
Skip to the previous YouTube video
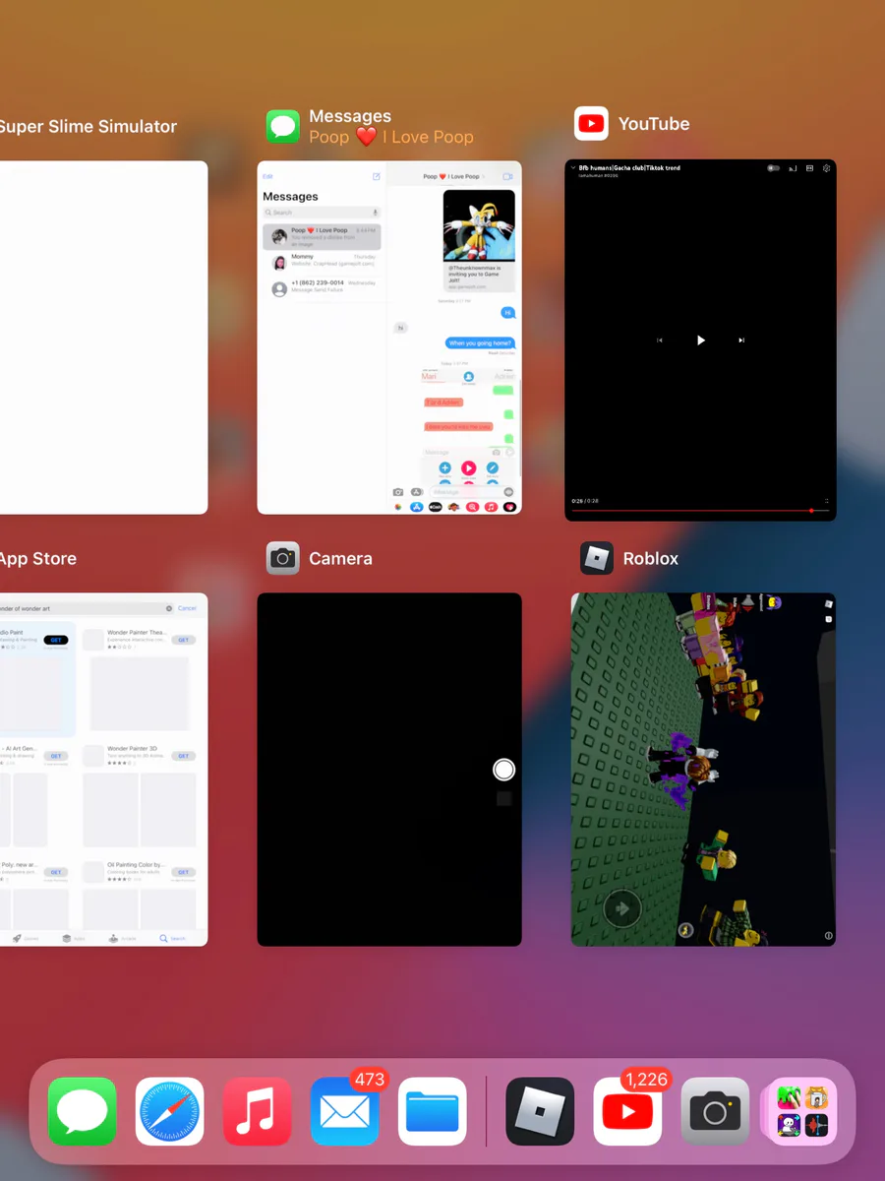[x=660, y=340]
